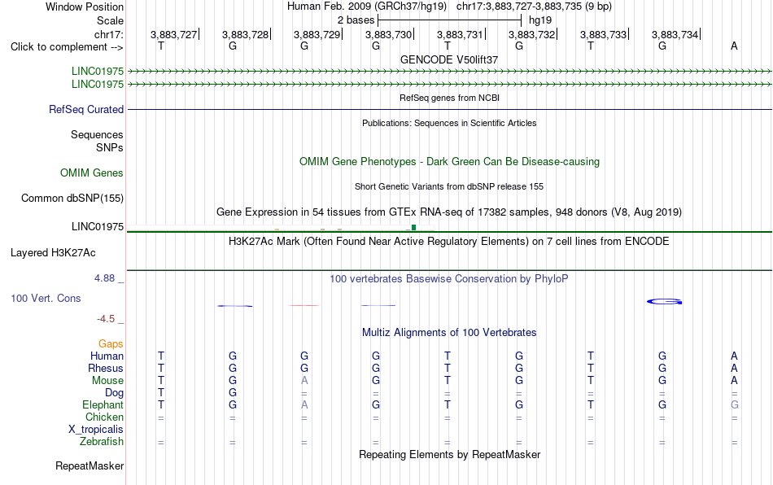Click position label 3,883,727 on ruler
The image size is (773, 485).
(173, 34)
